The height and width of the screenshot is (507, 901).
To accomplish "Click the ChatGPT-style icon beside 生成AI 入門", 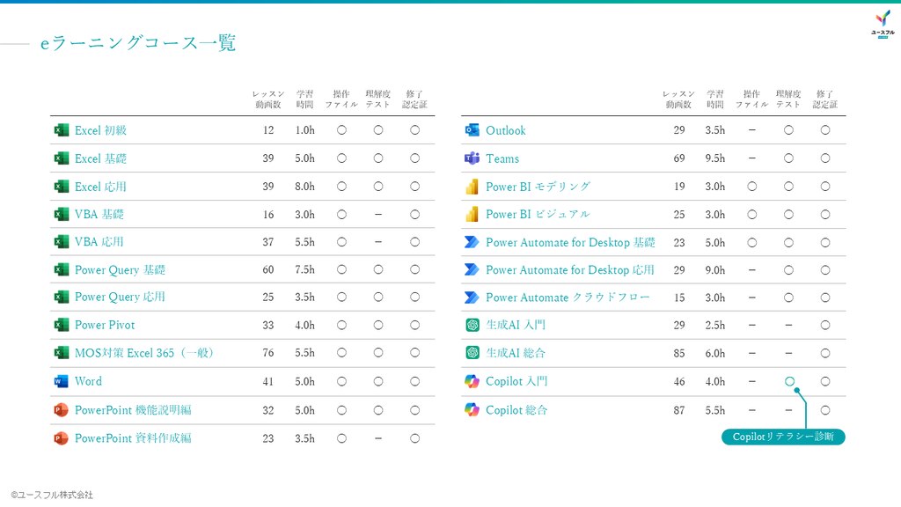I will click(x=472, y=325).
